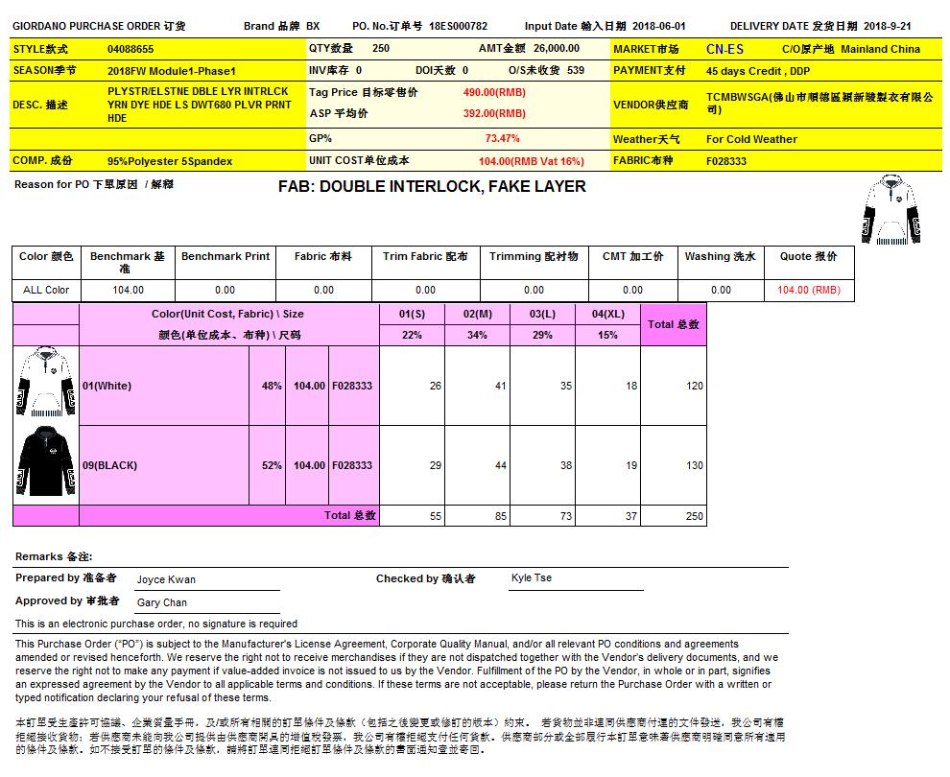950x777 pixels.
Task: Select the 01(S) size column header
Action: [x=412, y=314]
